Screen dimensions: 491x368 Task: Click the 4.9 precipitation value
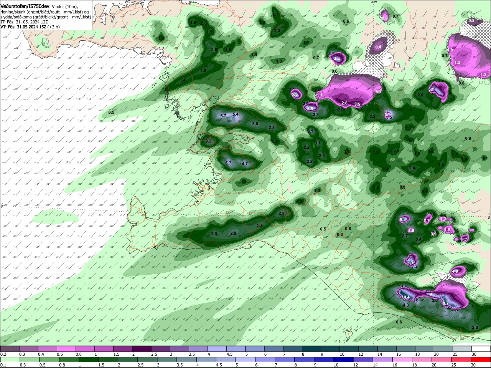455,271
